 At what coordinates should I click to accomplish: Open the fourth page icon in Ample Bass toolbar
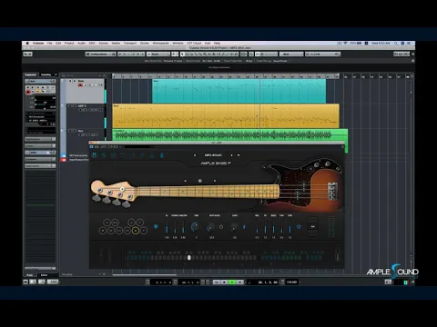pyautogui.click(x=123, y=155)
